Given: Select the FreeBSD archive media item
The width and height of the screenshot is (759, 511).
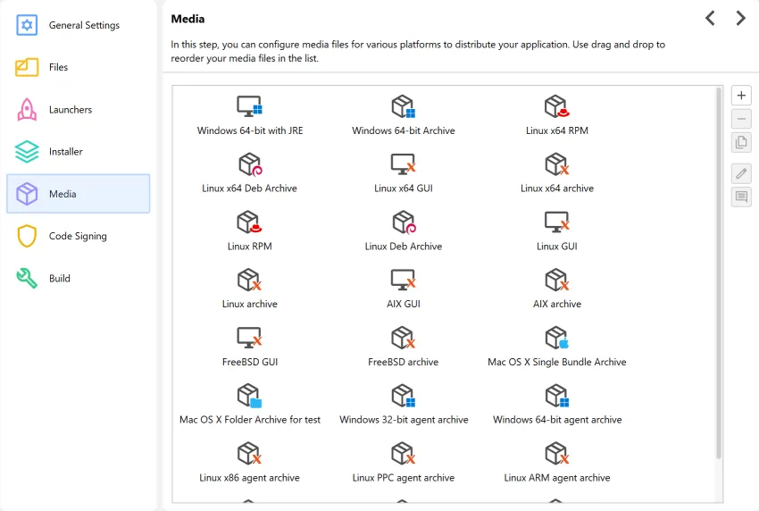Looking at the screenshot, I should pyautogui.click(x=404, y=348).
